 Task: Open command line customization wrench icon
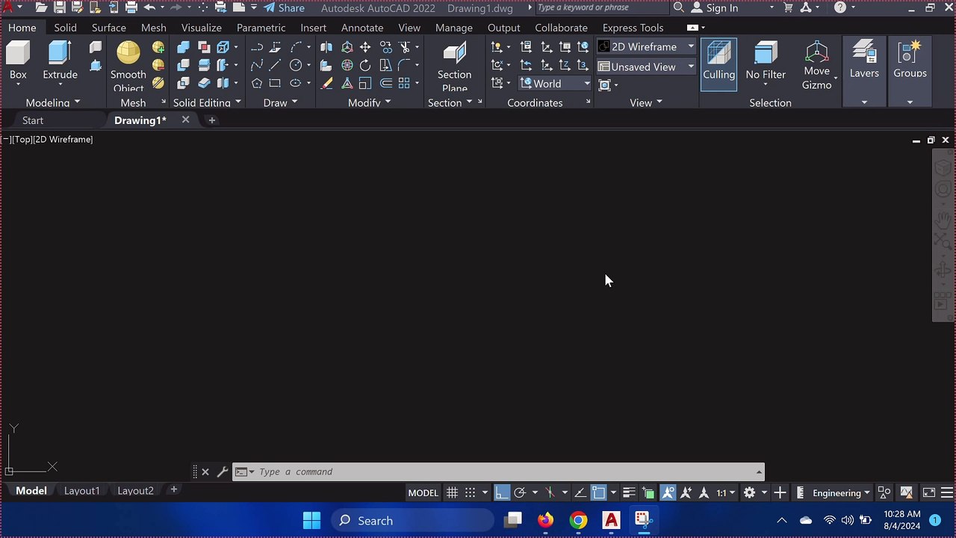click(x=222, y=471)
